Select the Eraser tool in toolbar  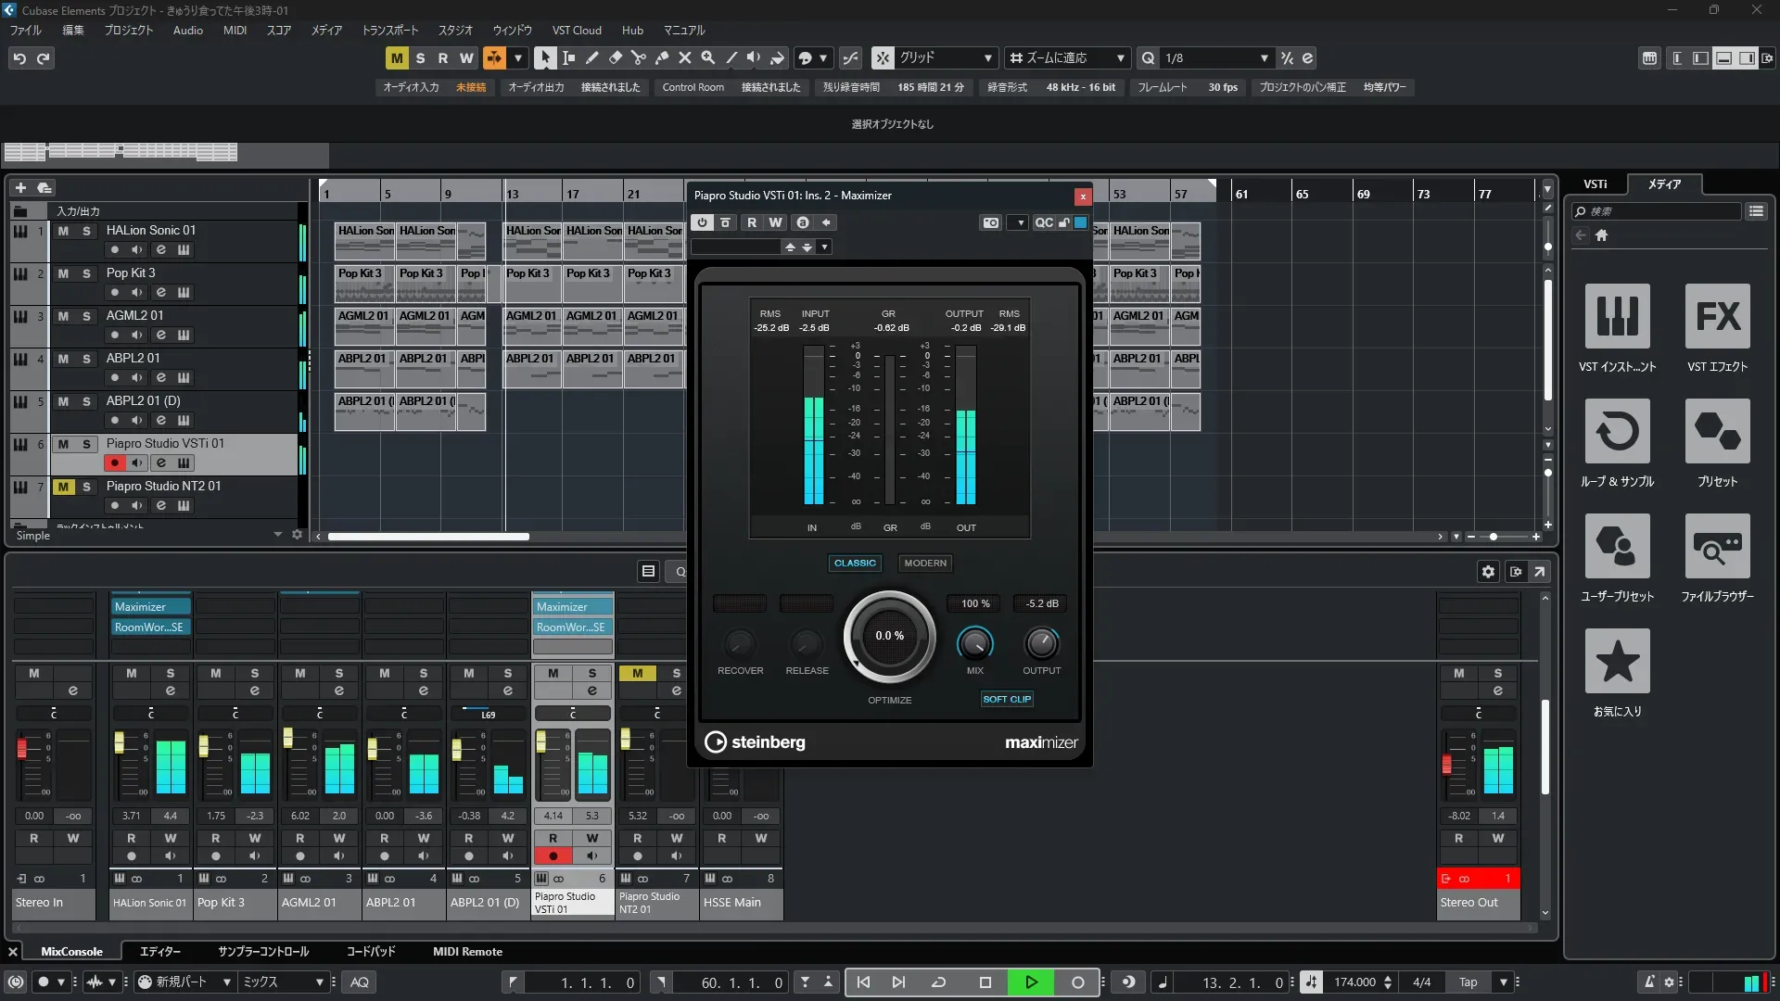pyautogui.click(x=615, y=57)
